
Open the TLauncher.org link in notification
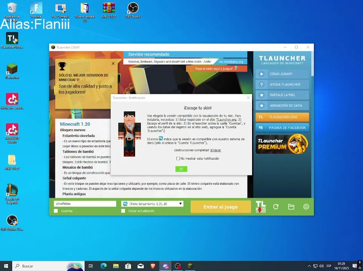point(226,120)
